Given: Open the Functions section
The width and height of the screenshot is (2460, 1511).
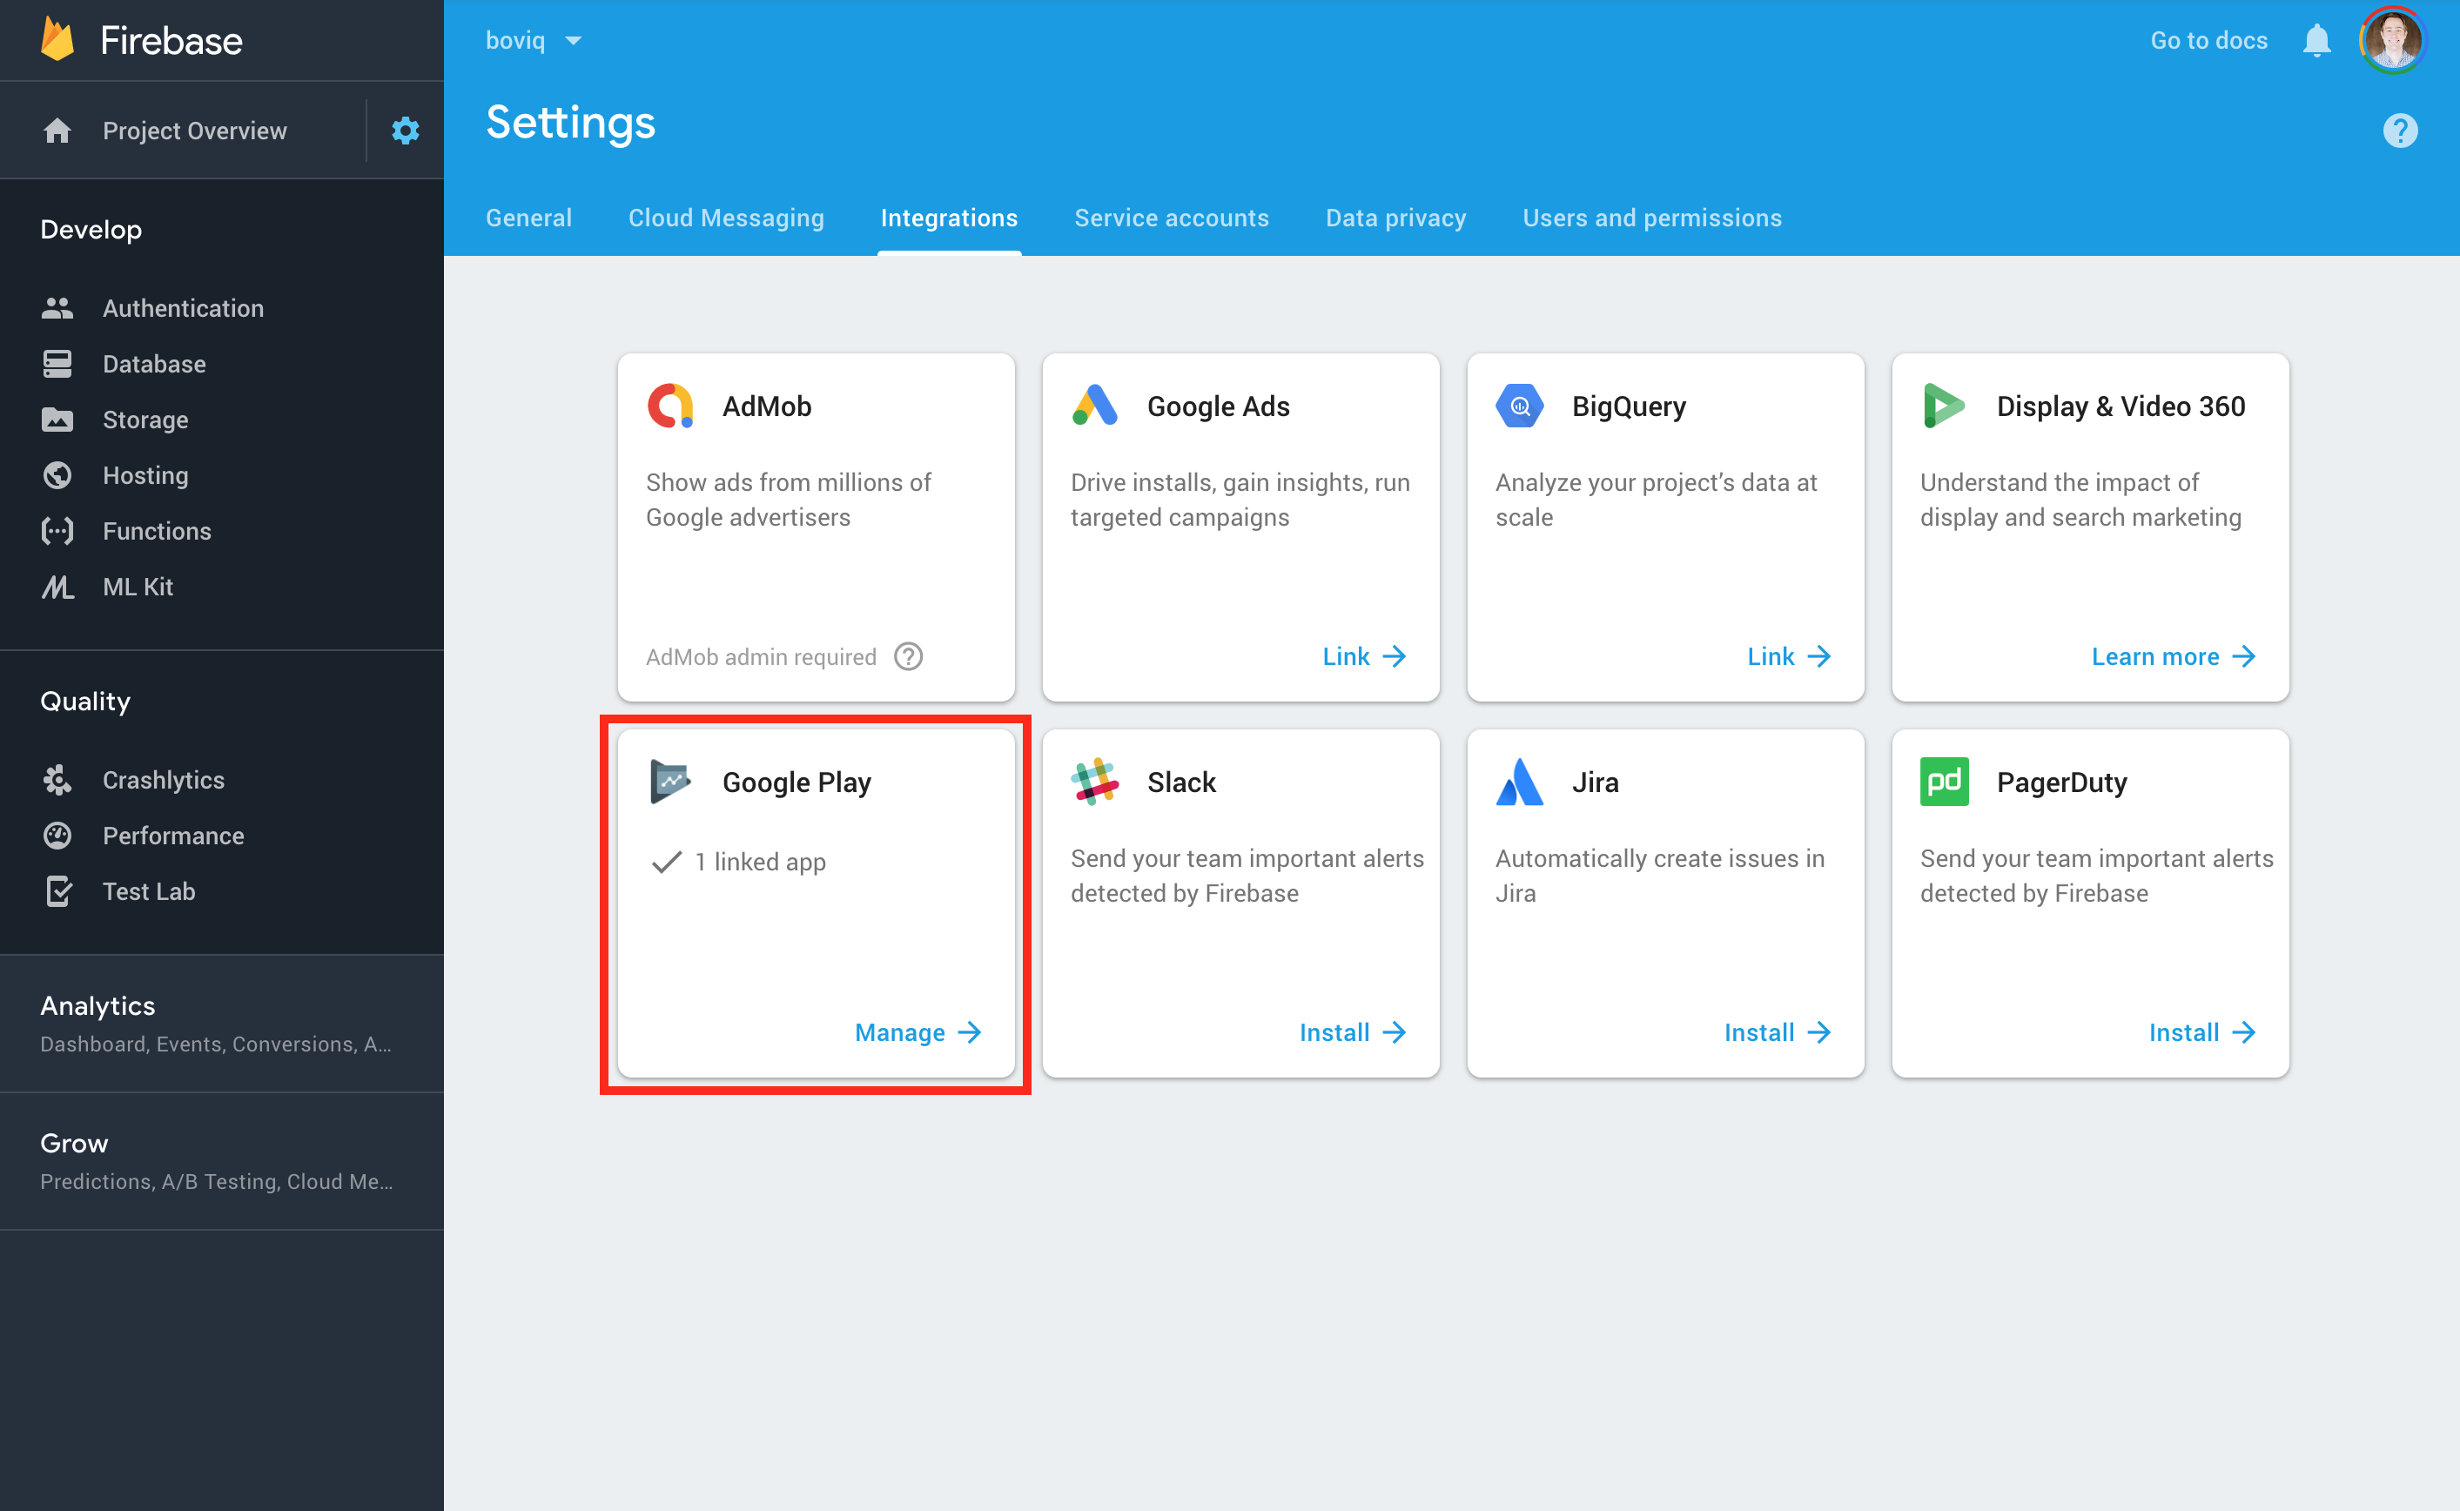Looking at the screenshot, I should point(156,531).
